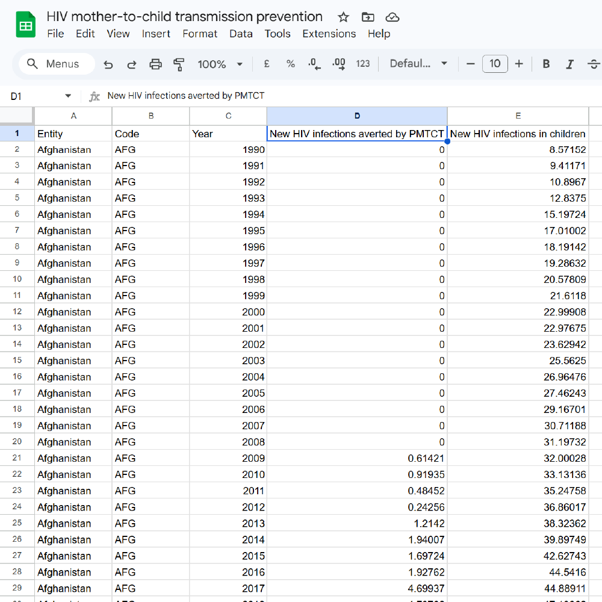Increase decimal places

point(338,64)
